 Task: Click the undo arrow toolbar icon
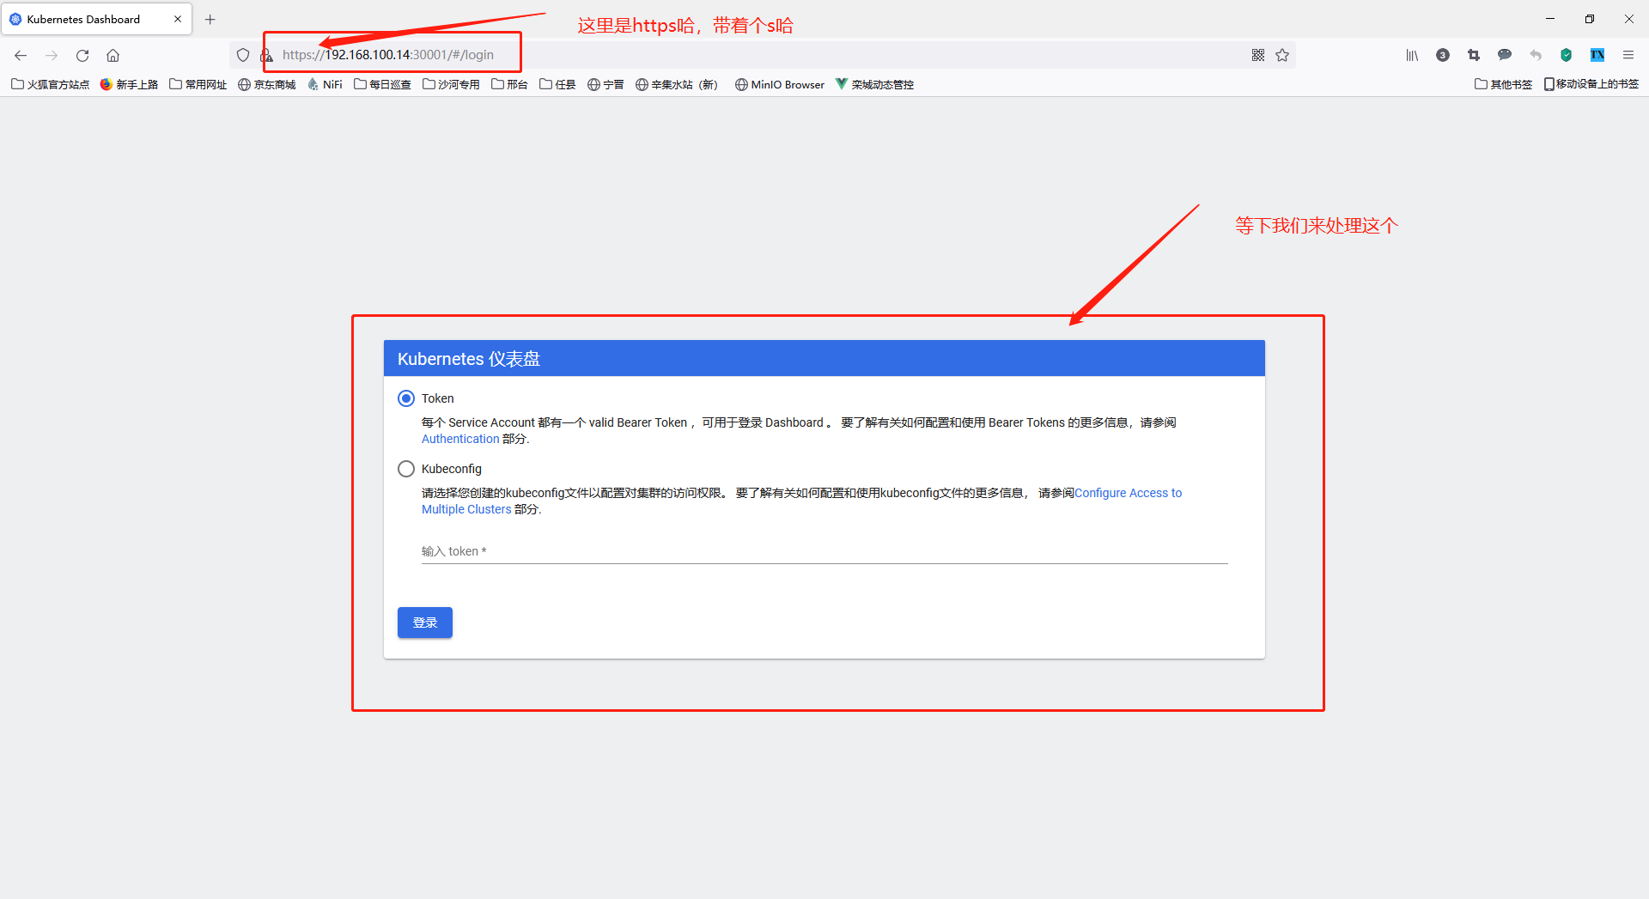1536,55
